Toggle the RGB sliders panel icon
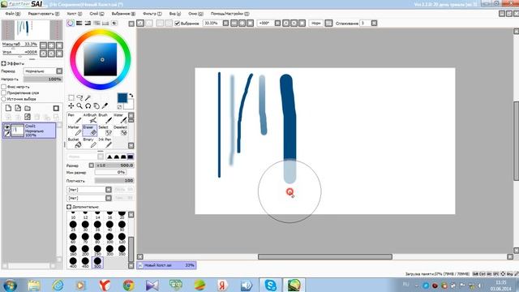The image size is (519, 292). point(79,24)
